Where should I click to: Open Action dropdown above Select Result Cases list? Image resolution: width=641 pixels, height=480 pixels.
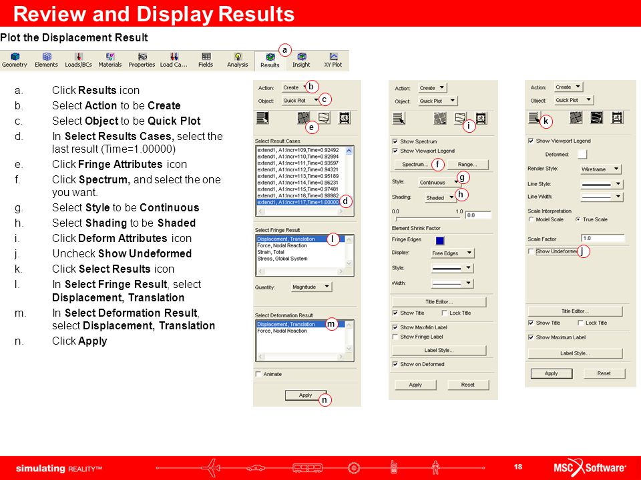pyautogui.click(x=294, y=88)
